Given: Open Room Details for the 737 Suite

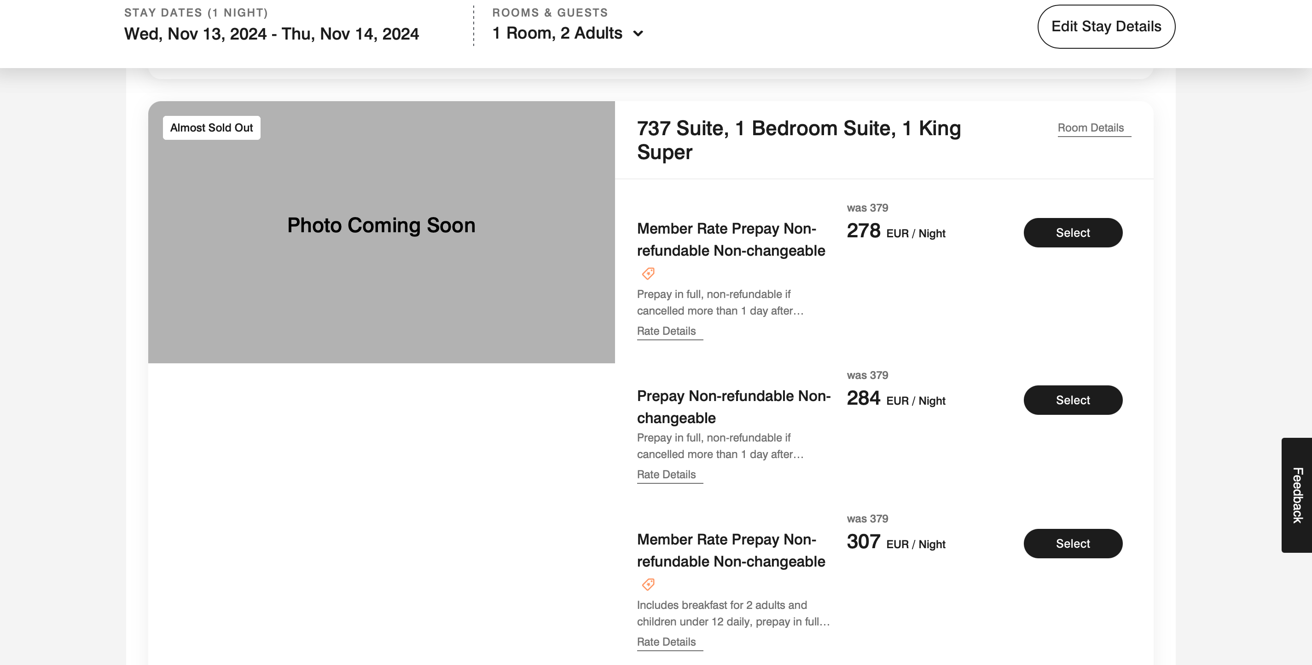Looking at the screenshot, I should pyautogui.click(x=1091, y=128).
